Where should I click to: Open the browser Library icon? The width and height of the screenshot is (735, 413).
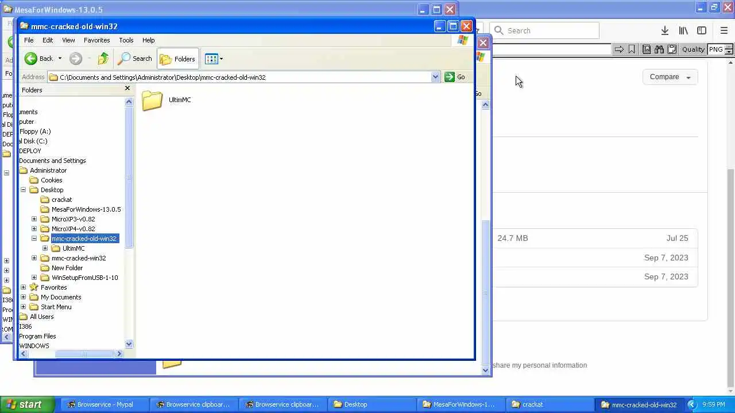point(683,30)
